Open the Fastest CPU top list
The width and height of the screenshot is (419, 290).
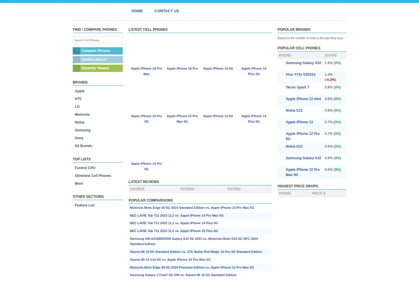[x=85, y=168]
